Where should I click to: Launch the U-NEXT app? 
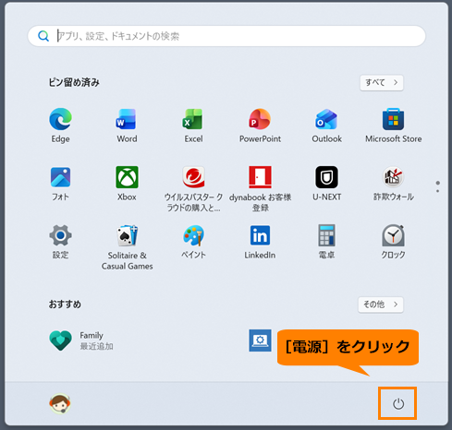[x=326, y=184]
